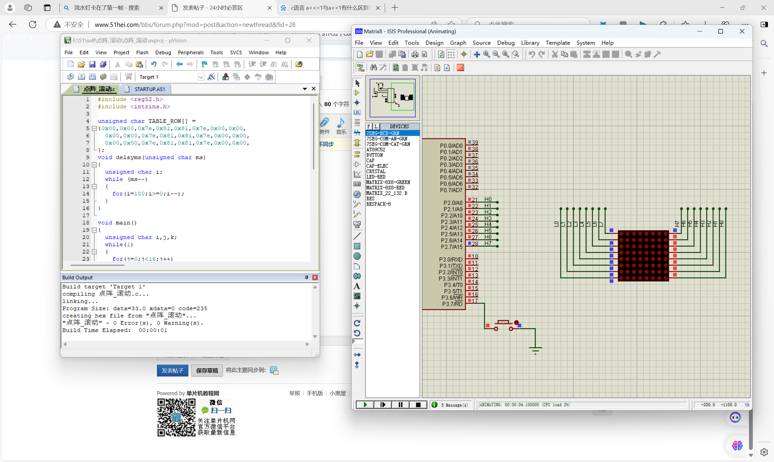Stop the ISIS simulation

418,405
